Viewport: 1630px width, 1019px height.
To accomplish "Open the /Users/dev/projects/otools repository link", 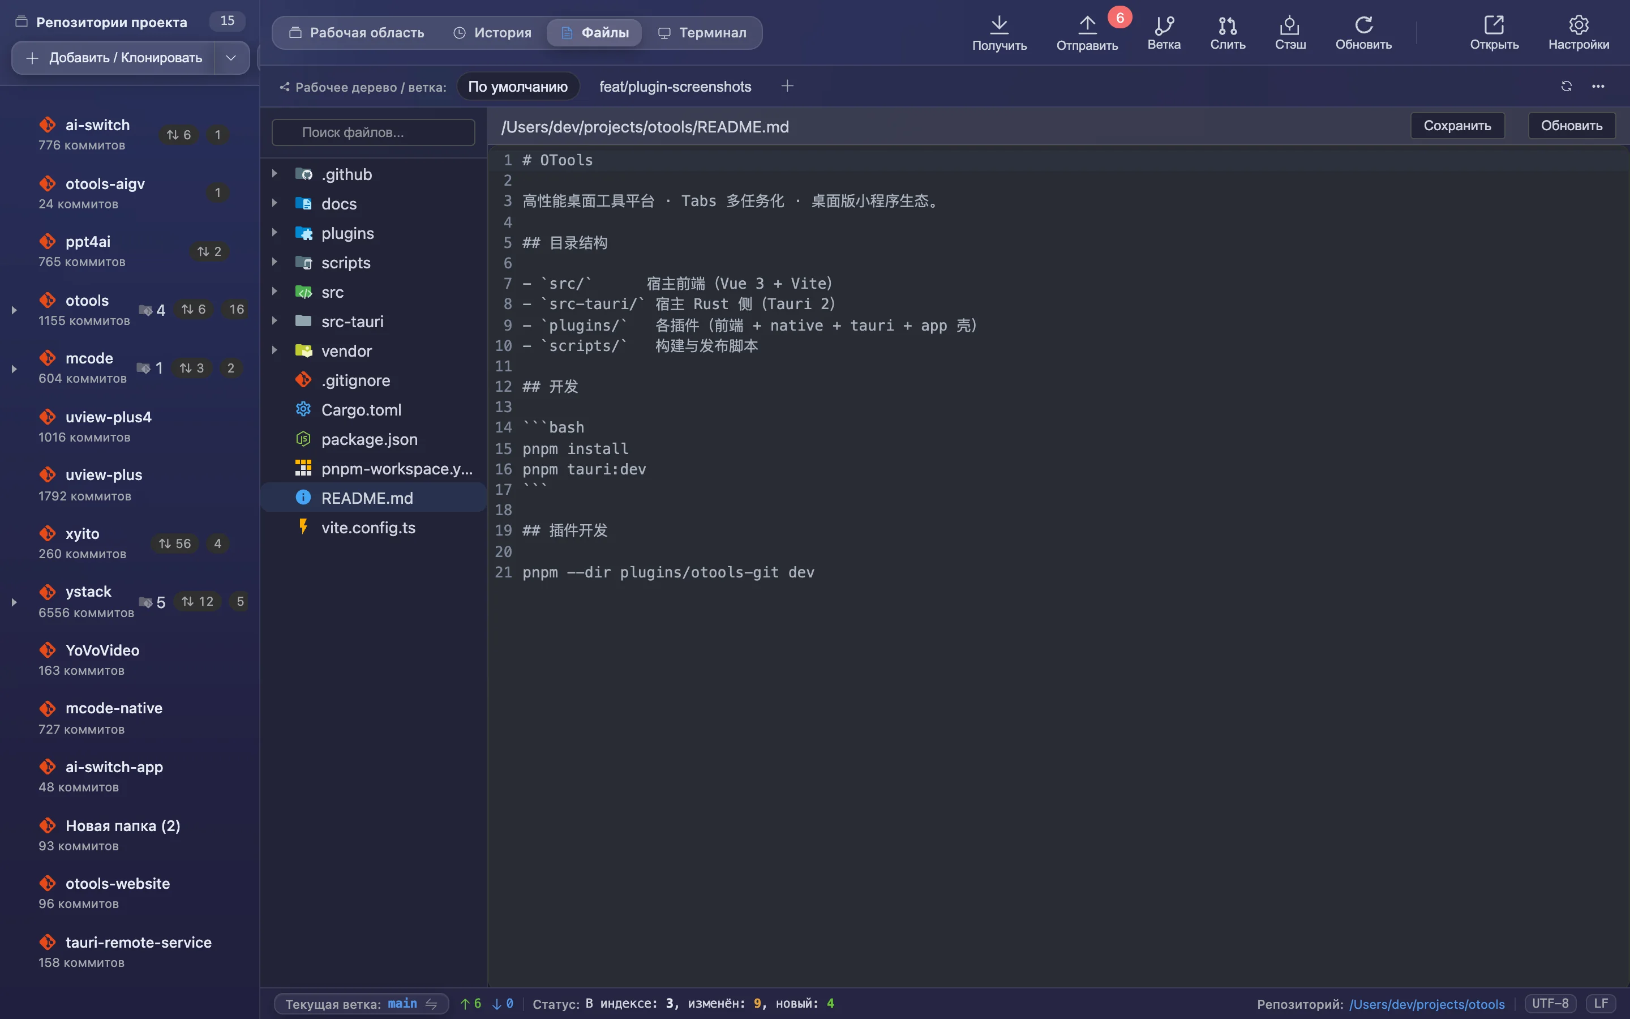I will coord(1426,1004).
